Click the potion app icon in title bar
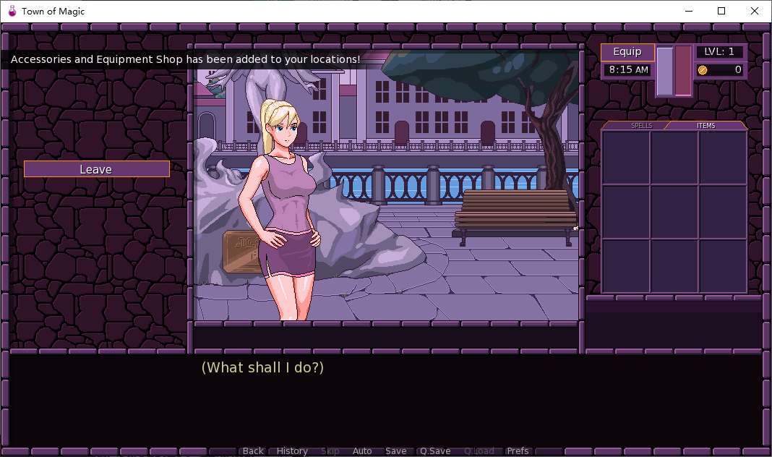The height and width of the screenshot is (457, 772). (12, 11)
